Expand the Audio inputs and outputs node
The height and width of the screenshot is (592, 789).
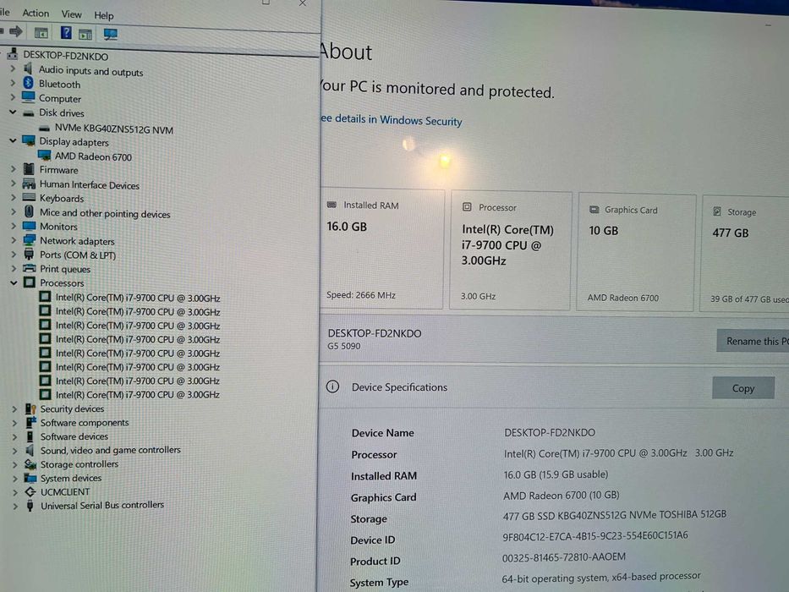pos(13,69)
